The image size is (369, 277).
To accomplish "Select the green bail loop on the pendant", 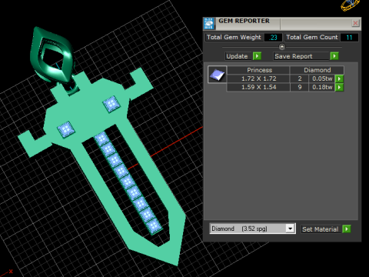I will (x=52, y=55).
